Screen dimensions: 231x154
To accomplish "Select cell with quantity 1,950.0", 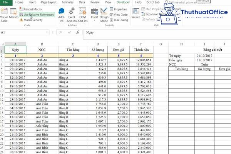I will coord(98,126).
